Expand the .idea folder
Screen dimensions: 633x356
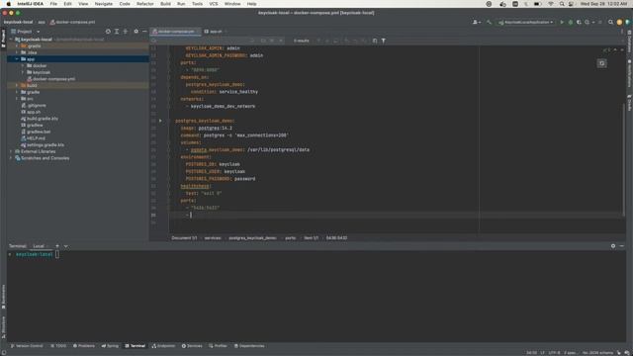tap(17, 52)
